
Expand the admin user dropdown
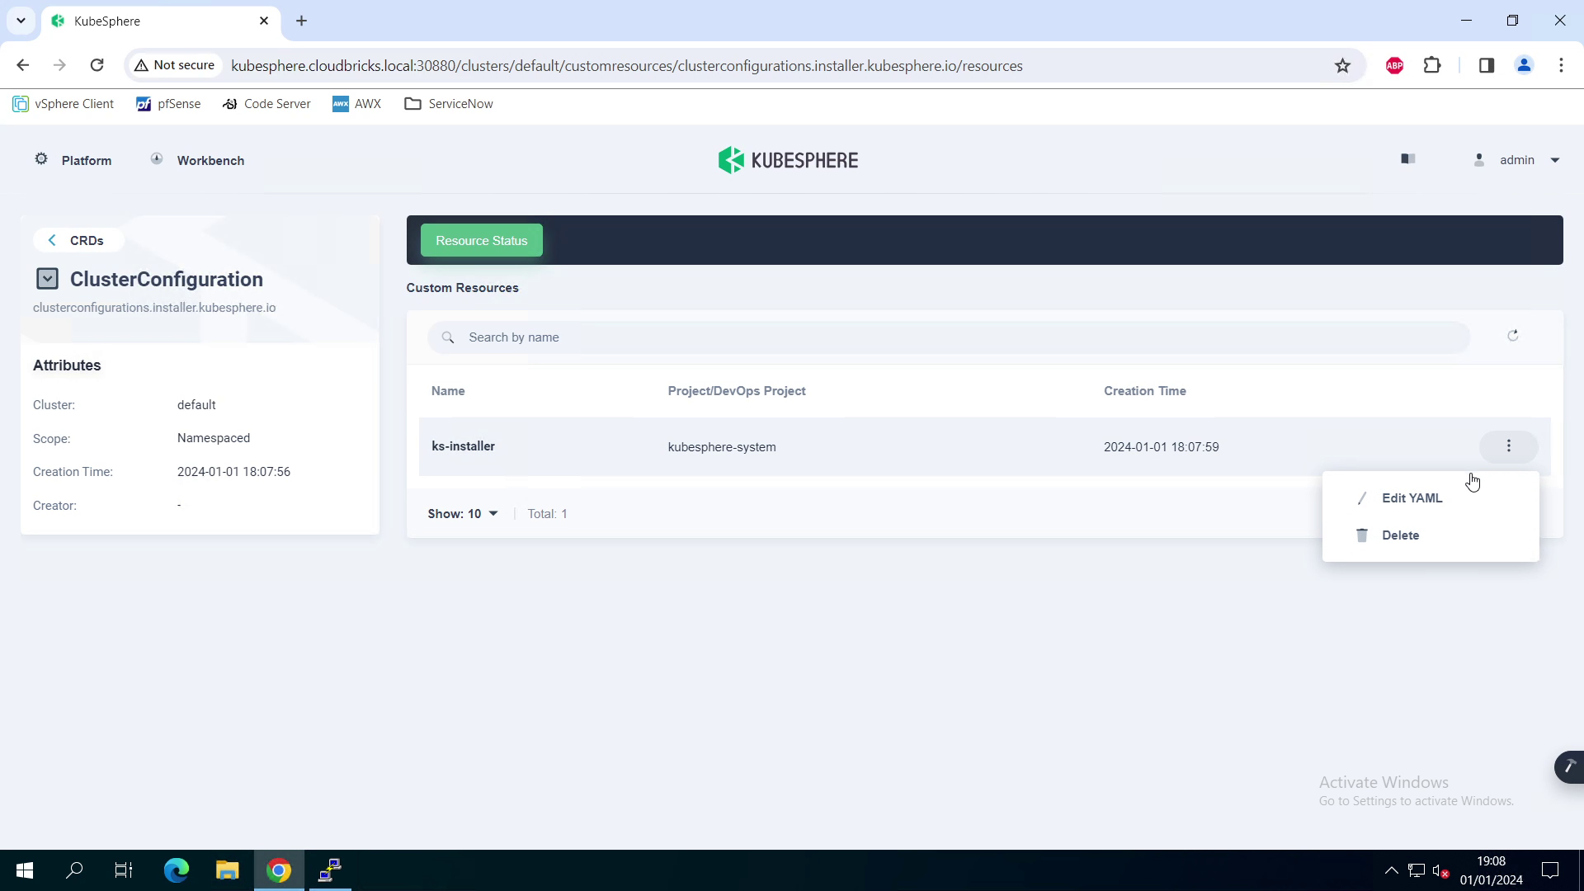click(1555, 160)
